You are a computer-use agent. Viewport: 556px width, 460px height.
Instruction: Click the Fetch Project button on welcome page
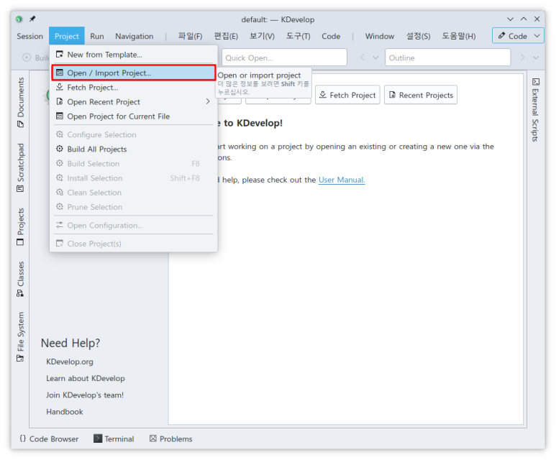tap(347, 95)
